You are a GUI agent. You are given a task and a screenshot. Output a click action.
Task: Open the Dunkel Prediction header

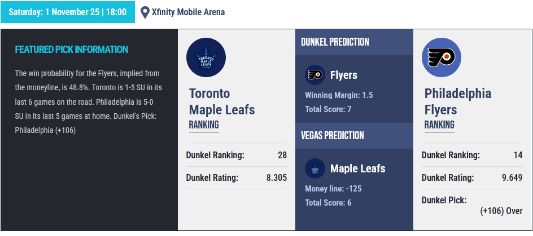(335, 42)
